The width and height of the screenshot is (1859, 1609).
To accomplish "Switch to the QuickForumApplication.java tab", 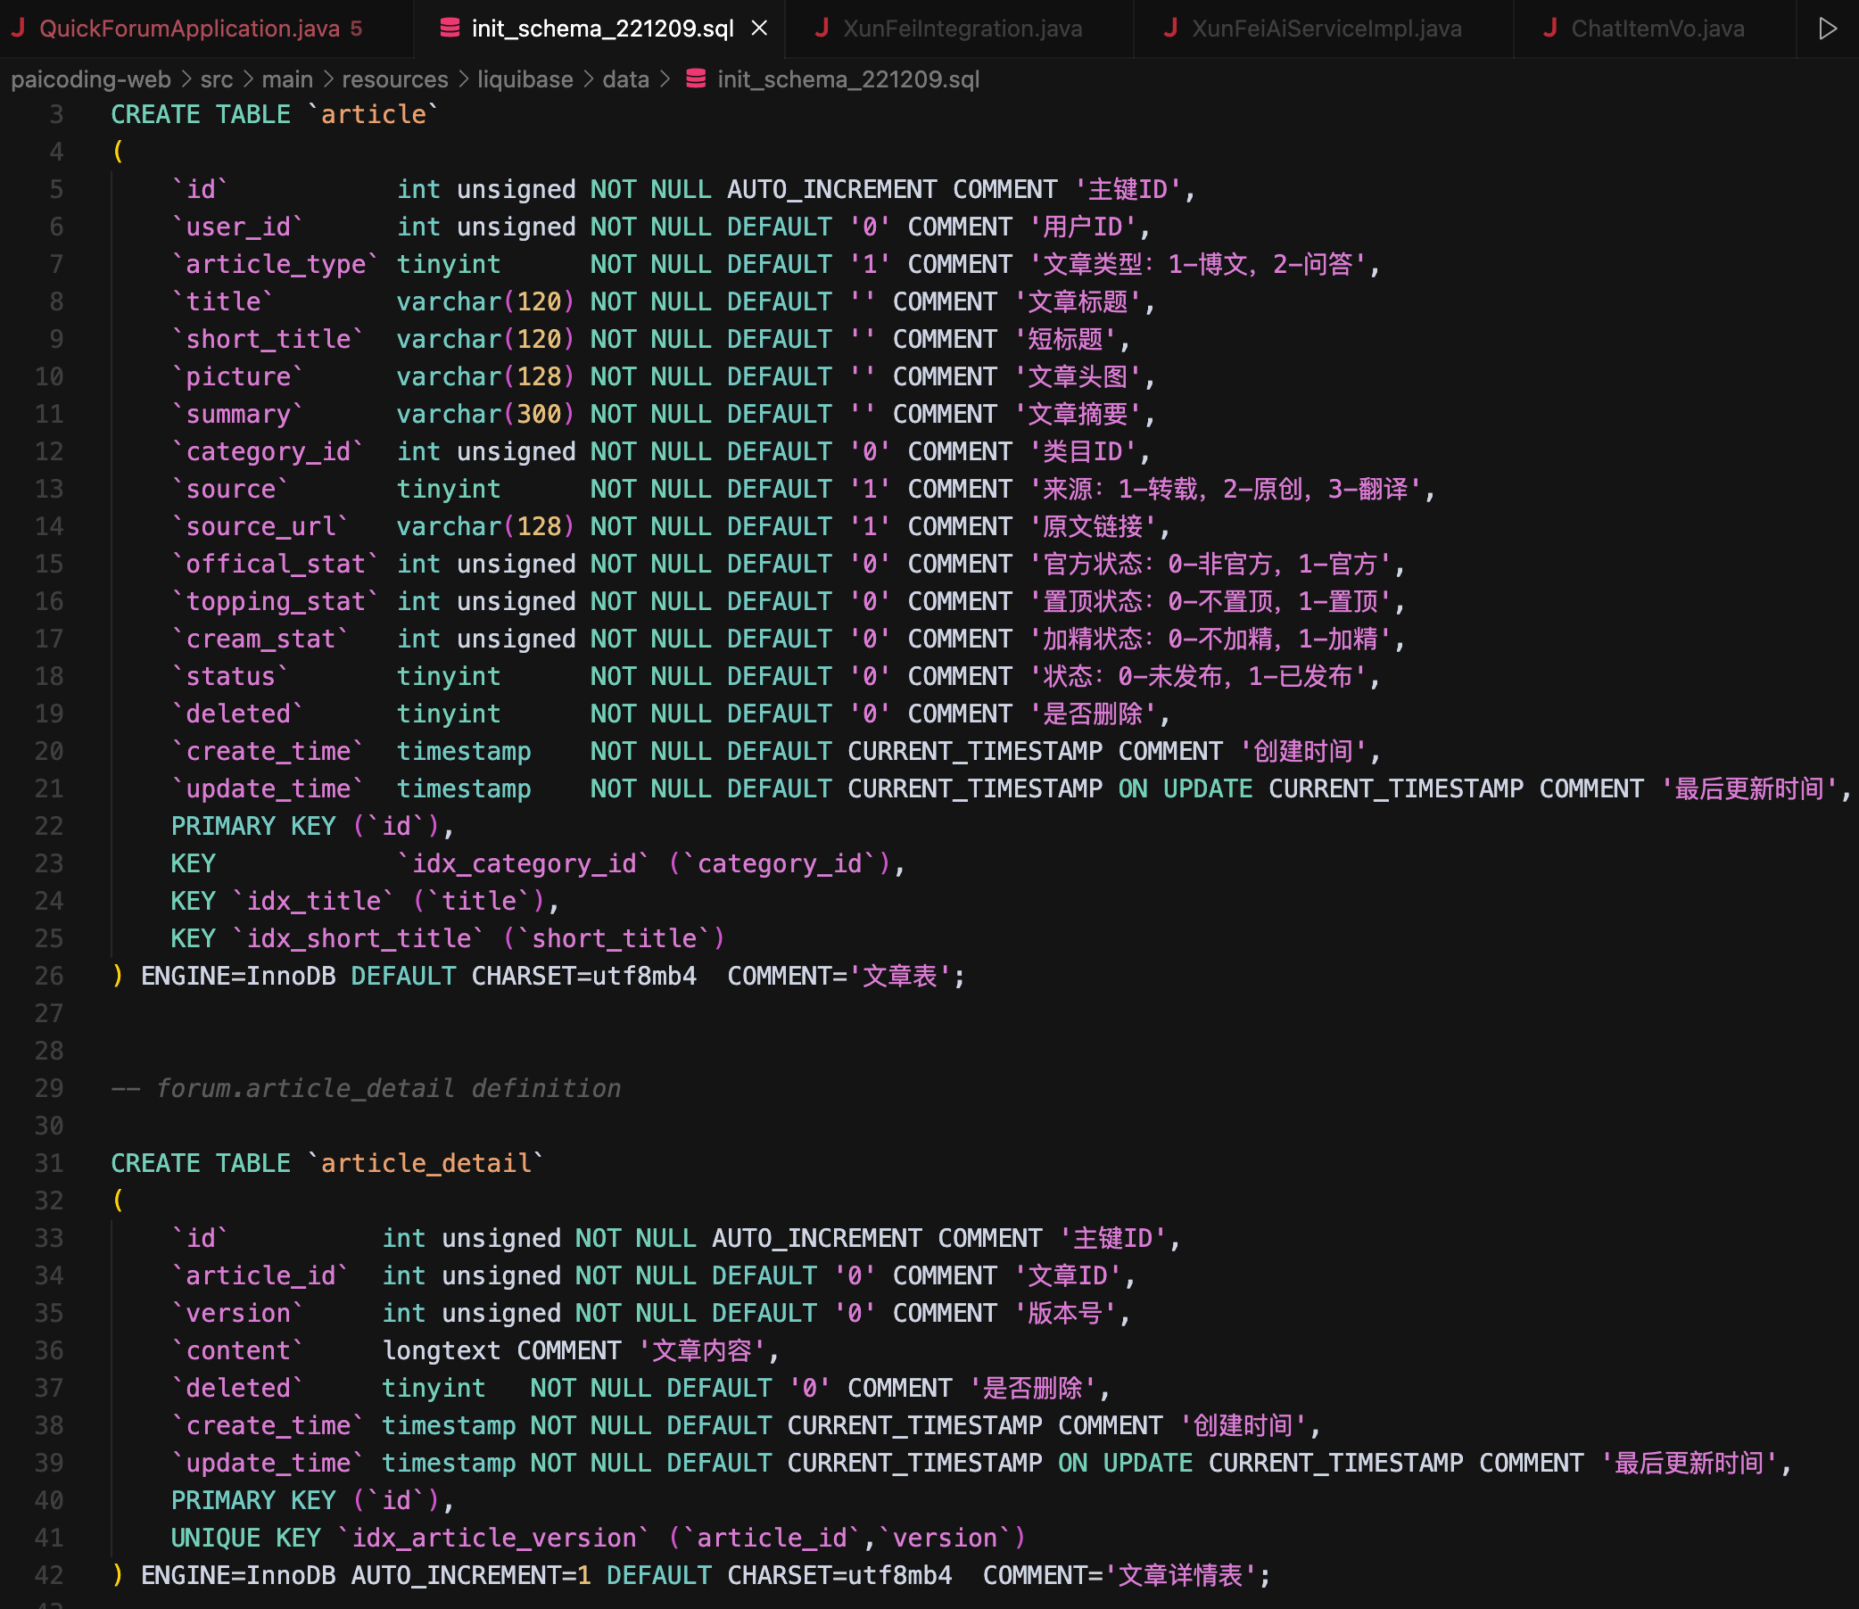I will click(x=189, y=29).
